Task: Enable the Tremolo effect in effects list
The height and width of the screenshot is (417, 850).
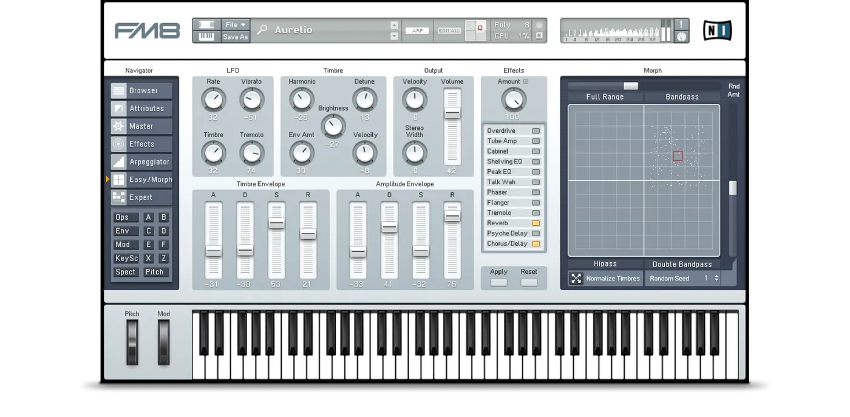Action: point(535,213)
